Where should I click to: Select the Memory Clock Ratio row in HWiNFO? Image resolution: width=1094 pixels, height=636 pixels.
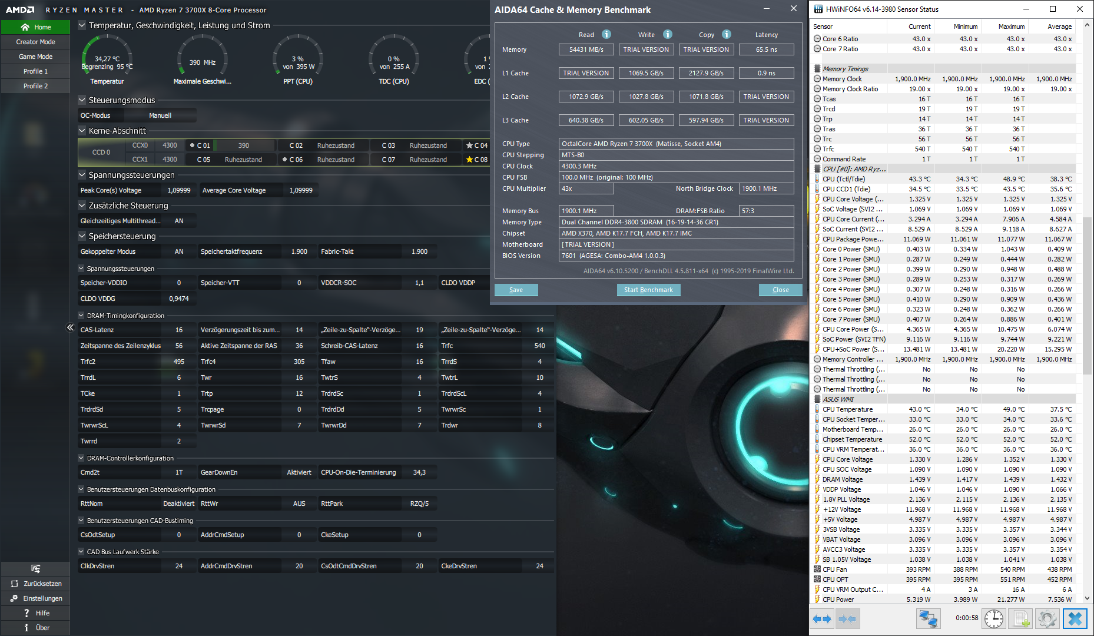(944, 89)
